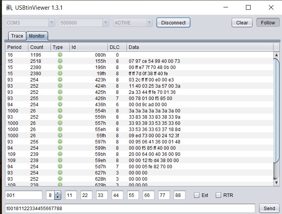Image resolution: width=282 pixels, height=214 pixels.
Task: Toggle the Follow button
Action: point(268,22)
